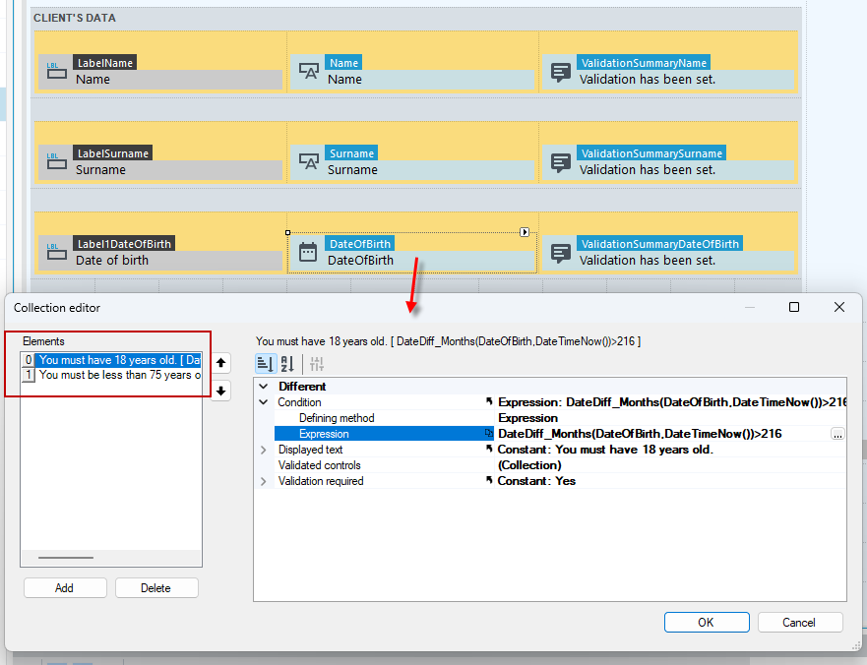Click the ValidationSummaryName message icon
This screenshot has width=867, height=665.
(561, 72)
